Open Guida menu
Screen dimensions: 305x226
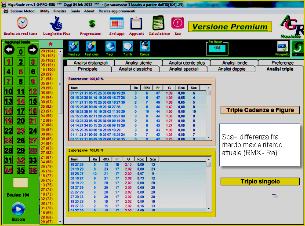click(75, 11)
